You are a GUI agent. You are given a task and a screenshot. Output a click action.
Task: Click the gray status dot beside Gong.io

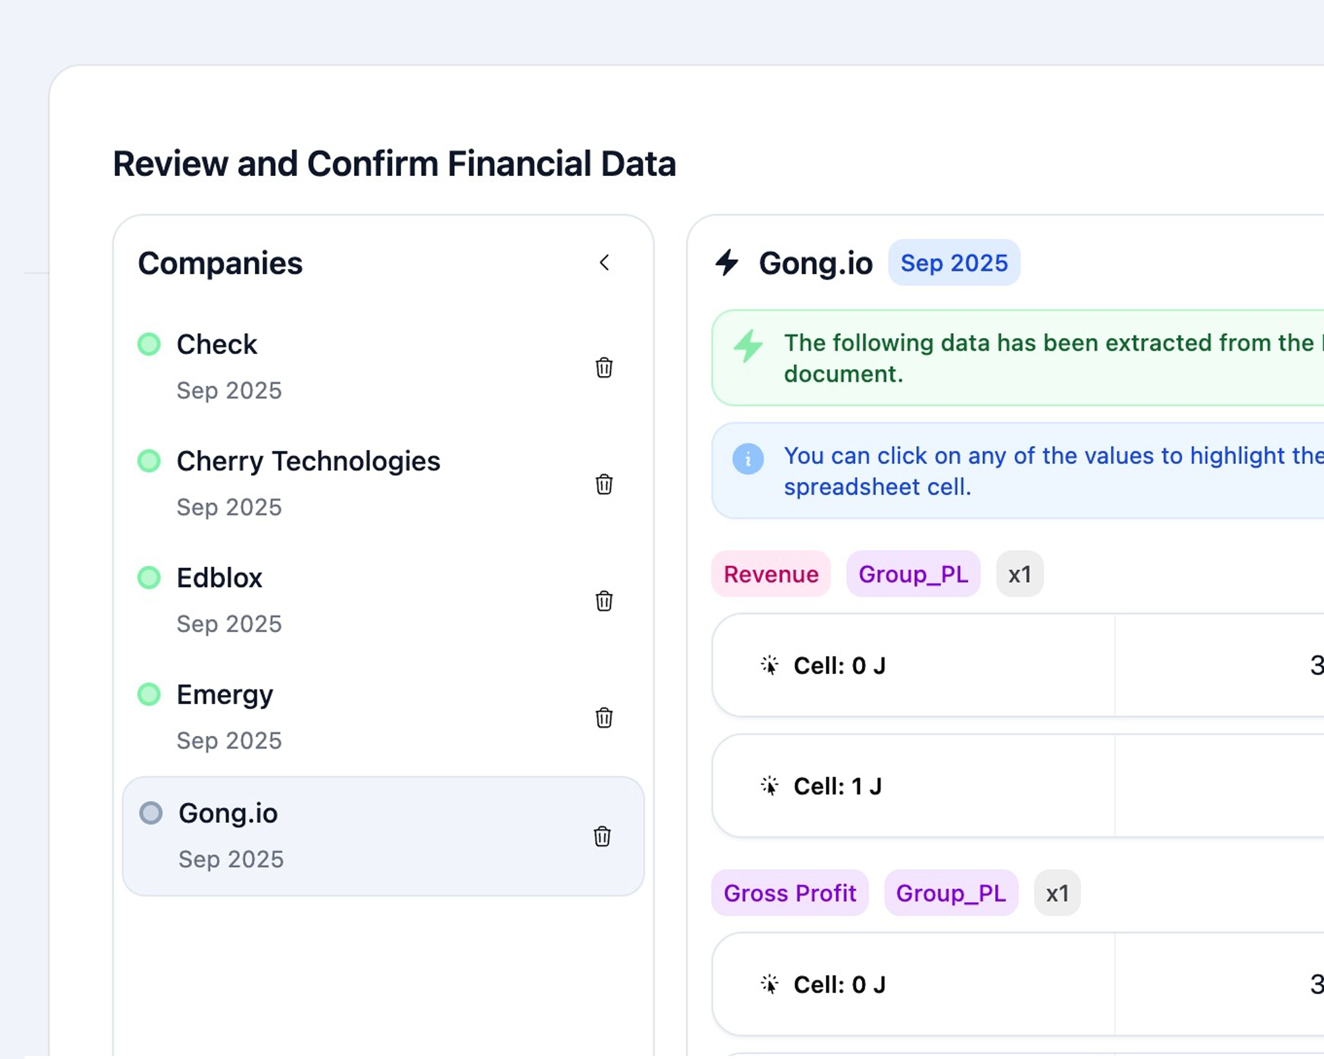point(151,813)
